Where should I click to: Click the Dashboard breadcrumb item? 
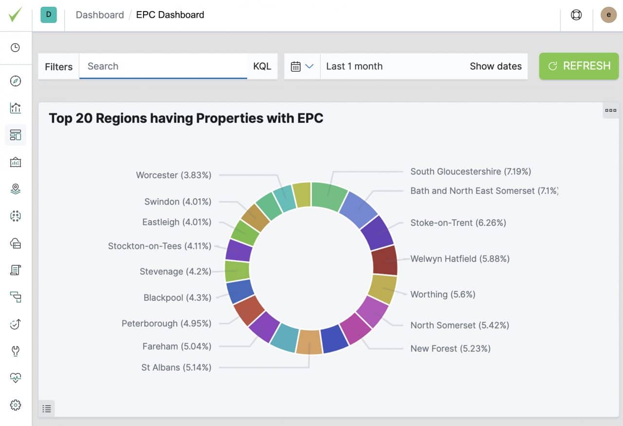point(99,15)
